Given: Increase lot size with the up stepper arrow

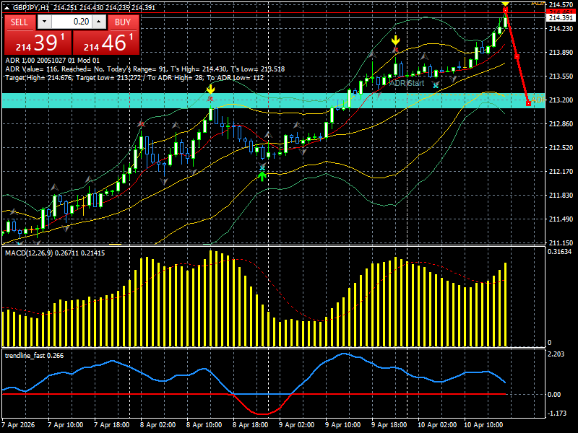Looking at the screenshot, I should pyautogui.click(x=98, y=22).
